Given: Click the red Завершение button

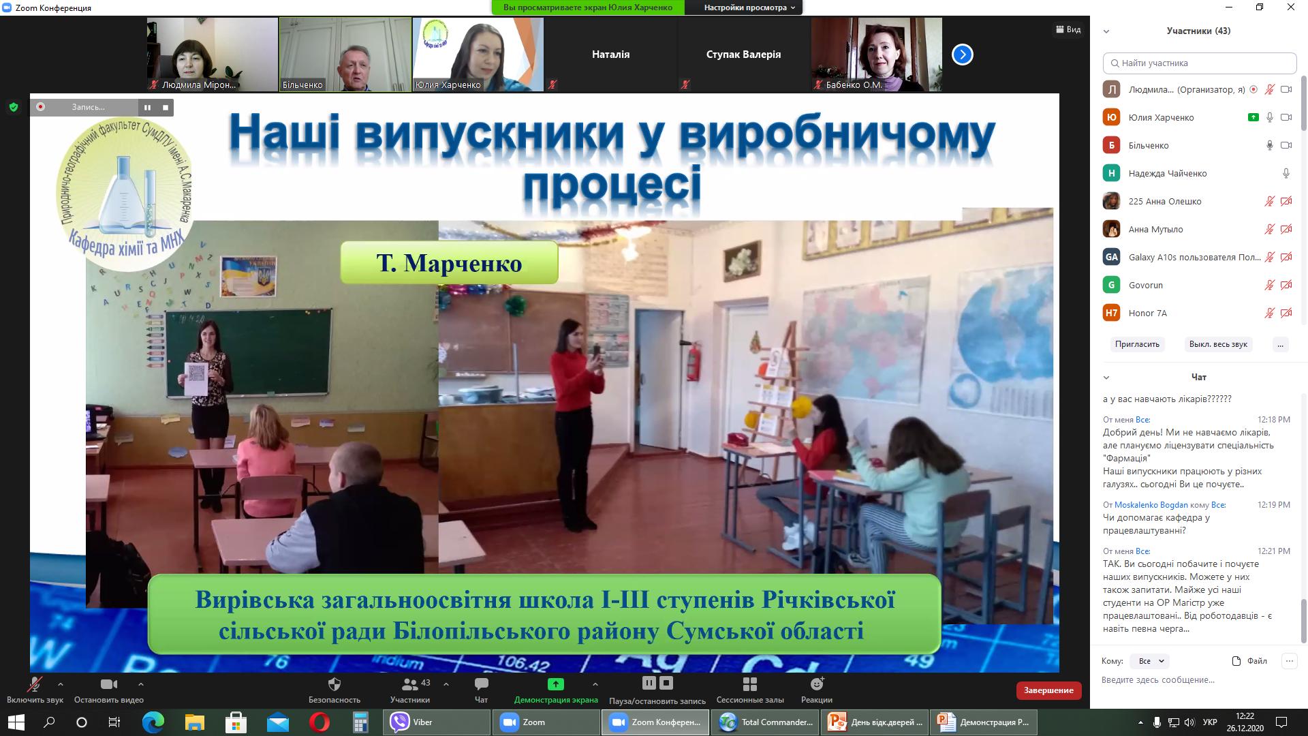Looking at the screenshot, I should (x=1048, y=690).
